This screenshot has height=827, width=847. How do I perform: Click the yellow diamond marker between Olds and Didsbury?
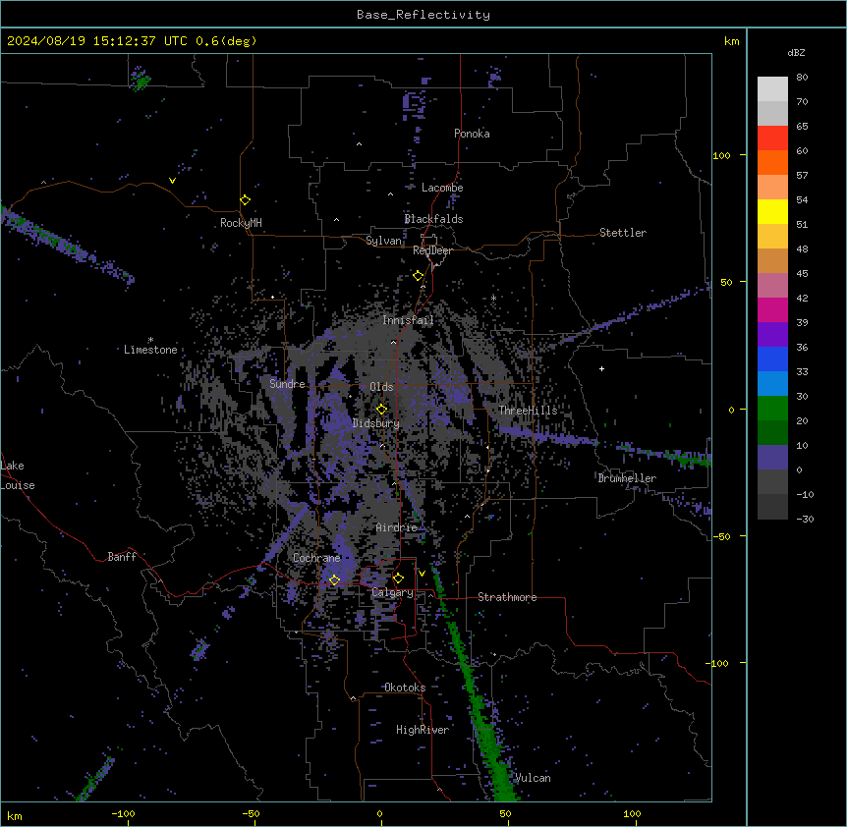(x=382, y=410)
